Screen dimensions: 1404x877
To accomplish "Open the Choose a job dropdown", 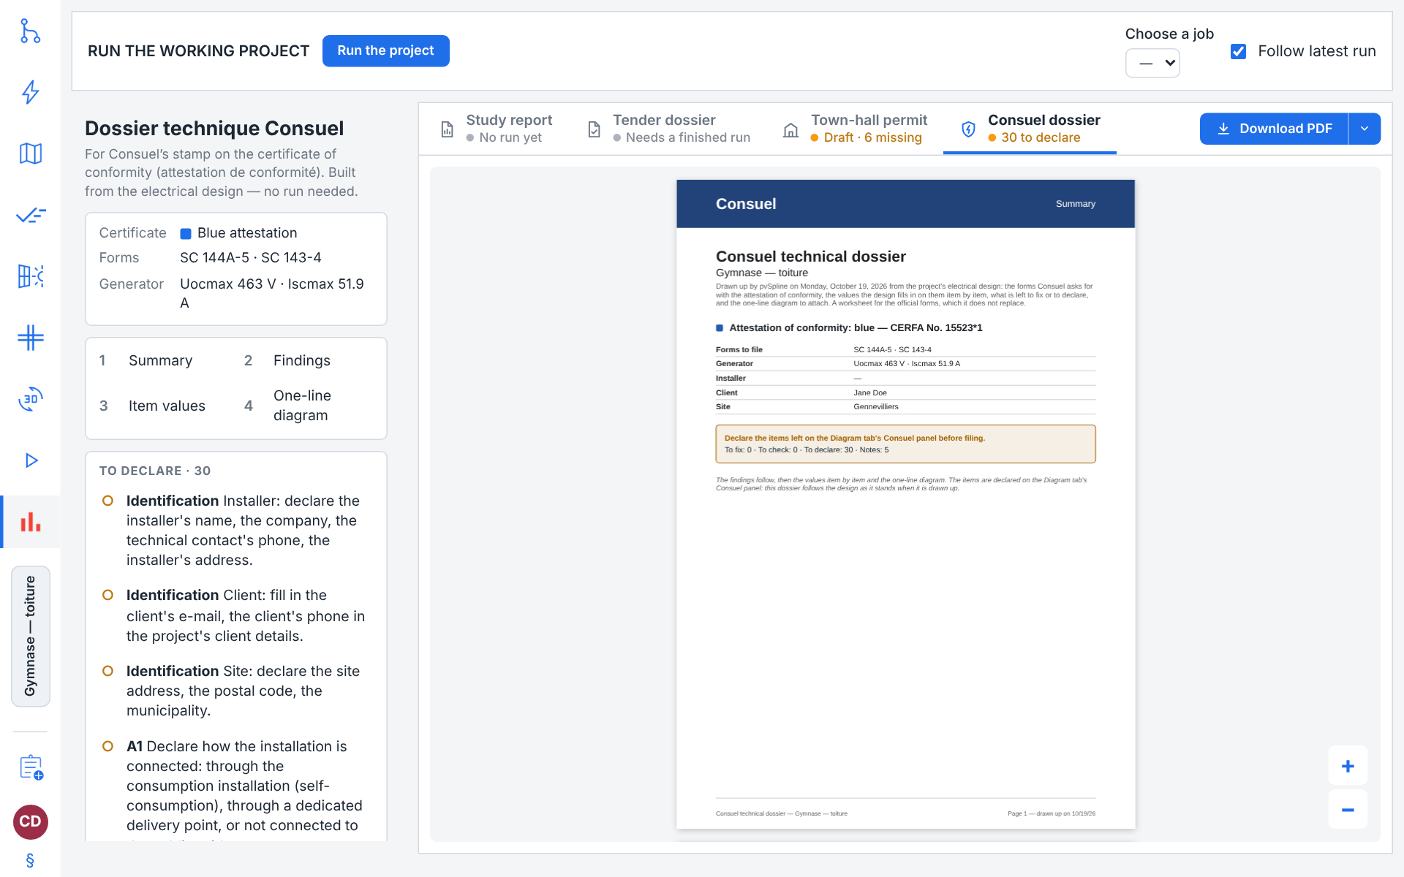I will point(1152,63).
